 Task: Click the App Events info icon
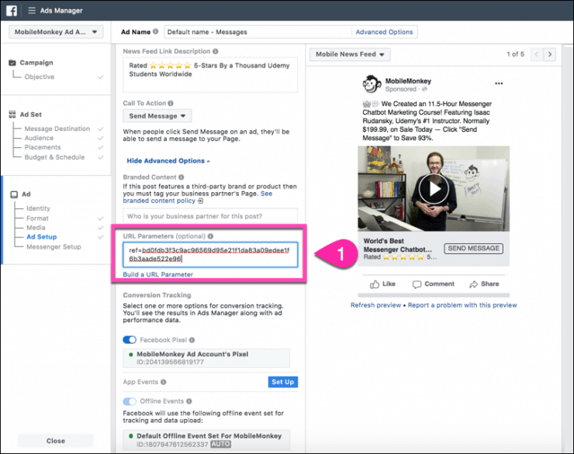pos(163,382)
